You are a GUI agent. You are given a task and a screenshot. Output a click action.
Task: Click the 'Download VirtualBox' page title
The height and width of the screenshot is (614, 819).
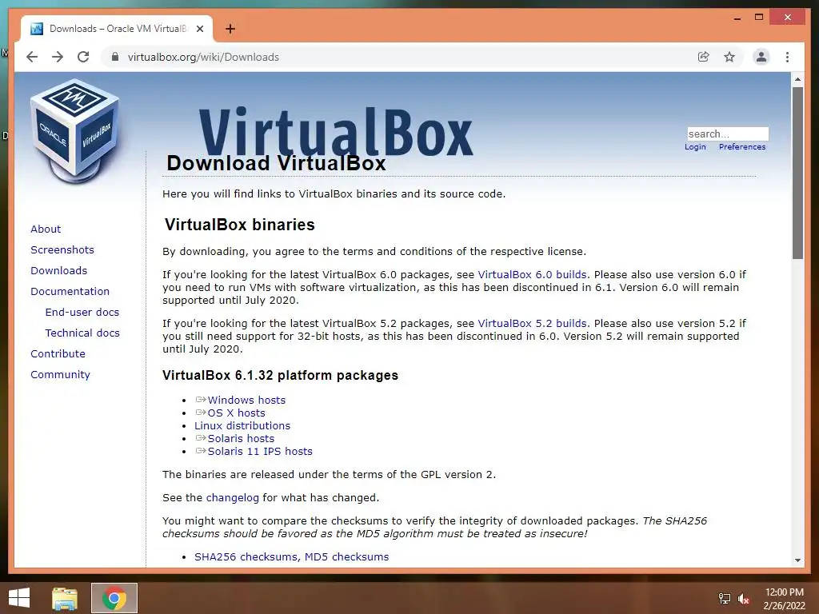pyautogui.click(x=276, y=163)
